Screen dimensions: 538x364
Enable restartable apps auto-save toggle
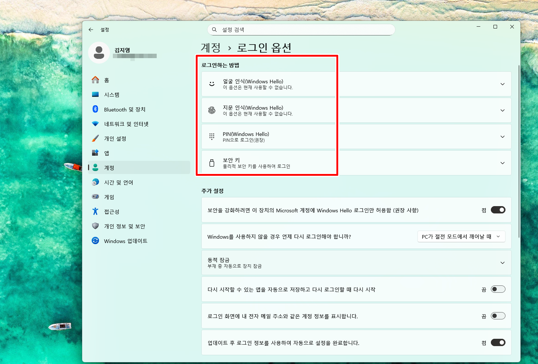(x=498, y=289)
